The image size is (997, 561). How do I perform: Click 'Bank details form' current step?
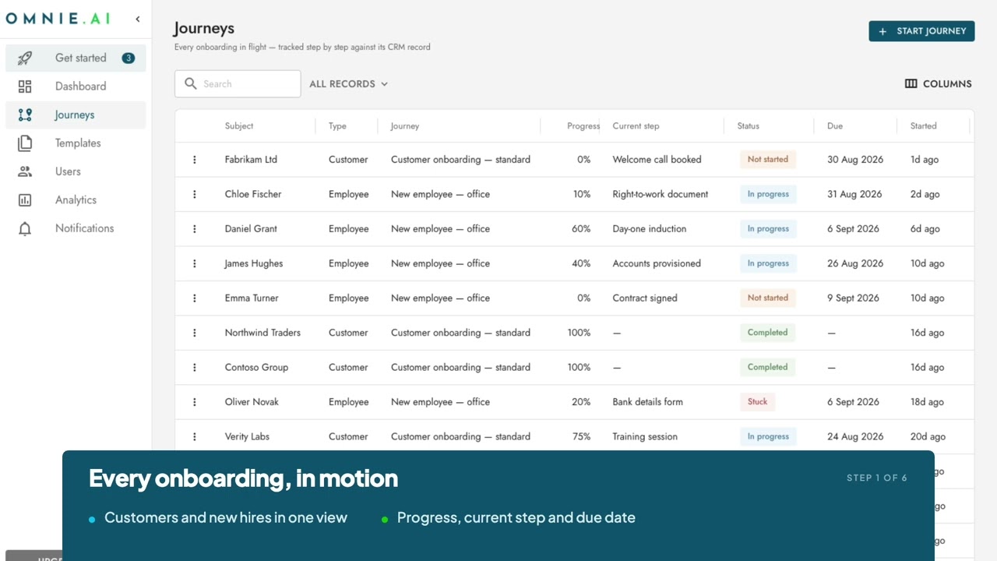647,402
